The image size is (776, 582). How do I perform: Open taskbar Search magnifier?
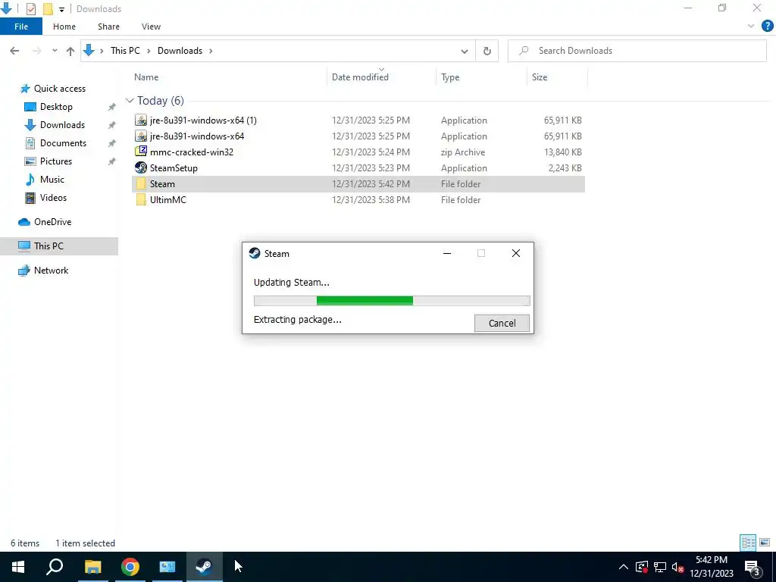[x=55, y=567]
